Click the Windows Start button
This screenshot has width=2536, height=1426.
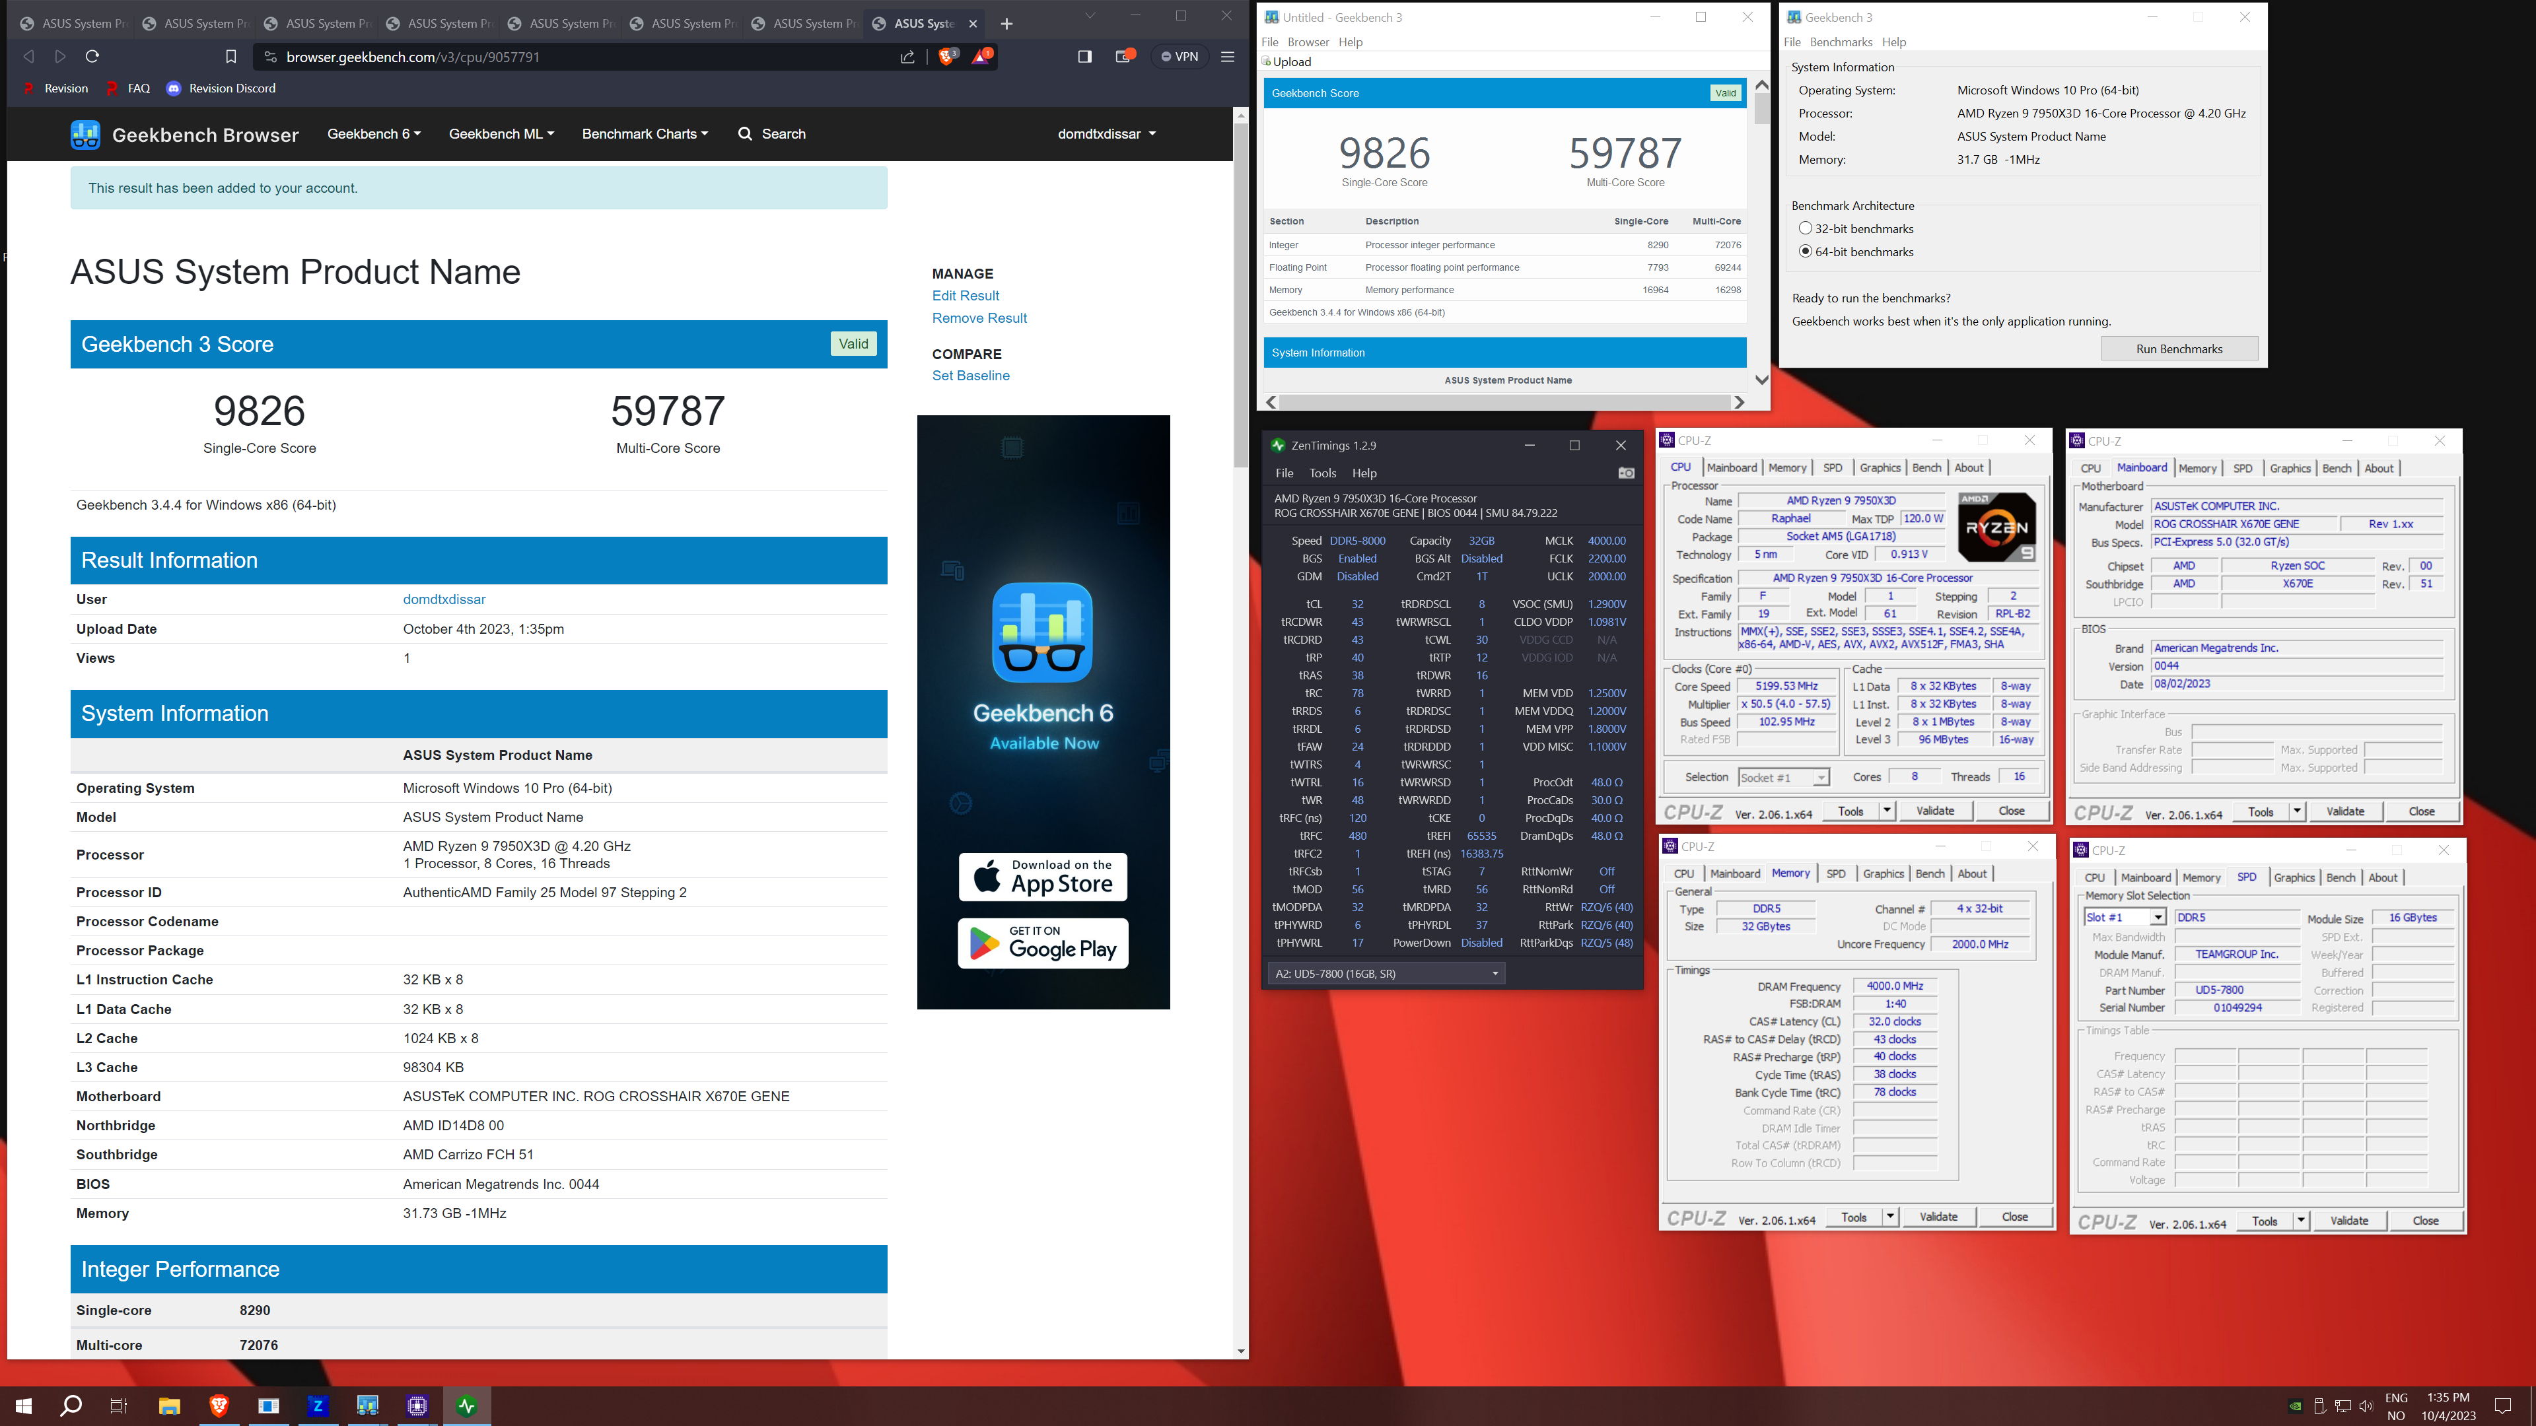(24, 1406)
